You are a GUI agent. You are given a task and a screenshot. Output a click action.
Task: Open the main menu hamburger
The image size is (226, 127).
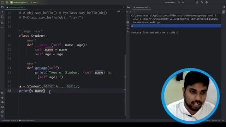click(7, 2)
